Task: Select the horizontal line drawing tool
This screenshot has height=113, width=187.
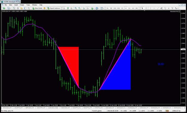Action: [154, 8]
